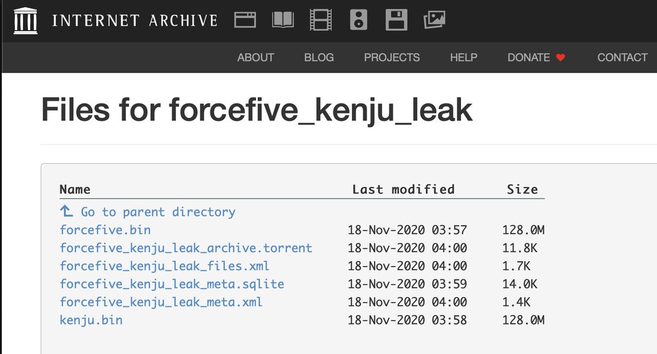The width and height of the screenshot is (657, 354).
Task: Download kenju.bin file
Action: coord(91,320)
